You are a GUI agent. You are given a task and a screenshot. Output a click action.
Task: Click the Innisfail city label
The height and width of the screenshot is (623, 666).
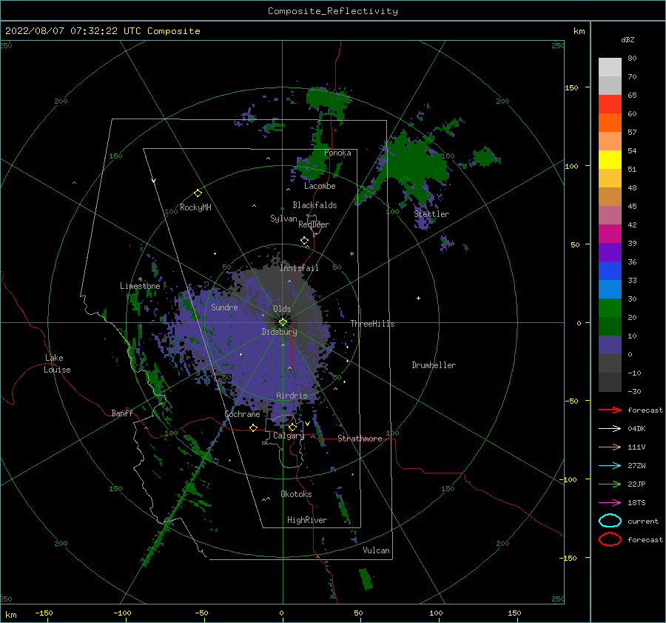tap(299, 268)
